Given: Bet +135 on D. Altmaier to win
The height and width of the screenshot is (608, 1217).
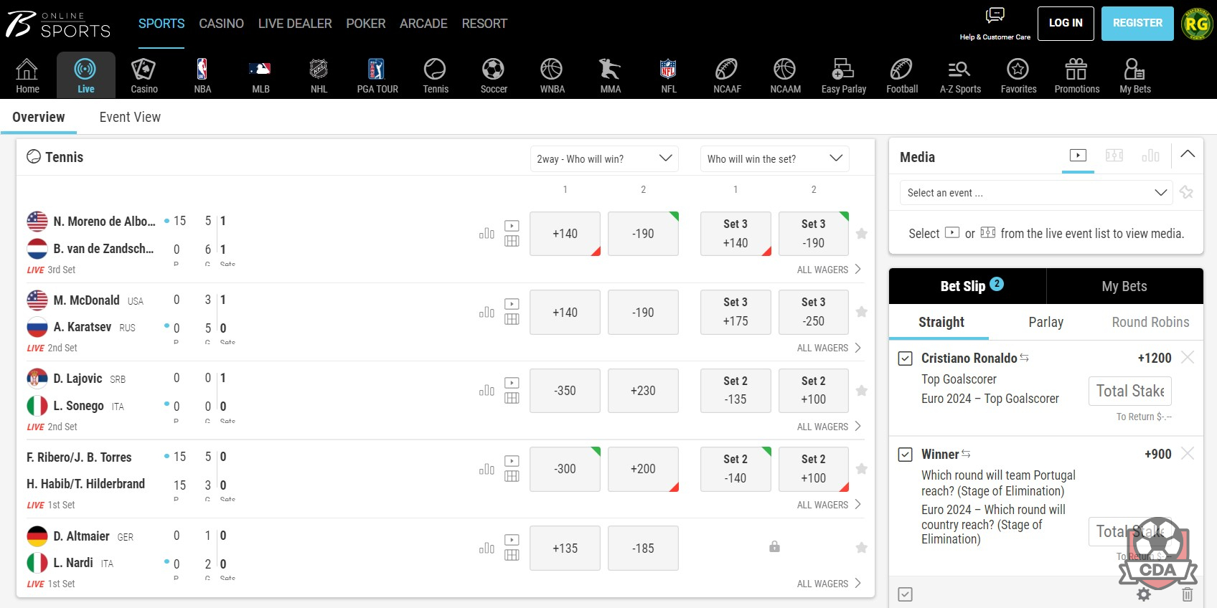Looking at the screenshot, I should (x=565, y=548).
